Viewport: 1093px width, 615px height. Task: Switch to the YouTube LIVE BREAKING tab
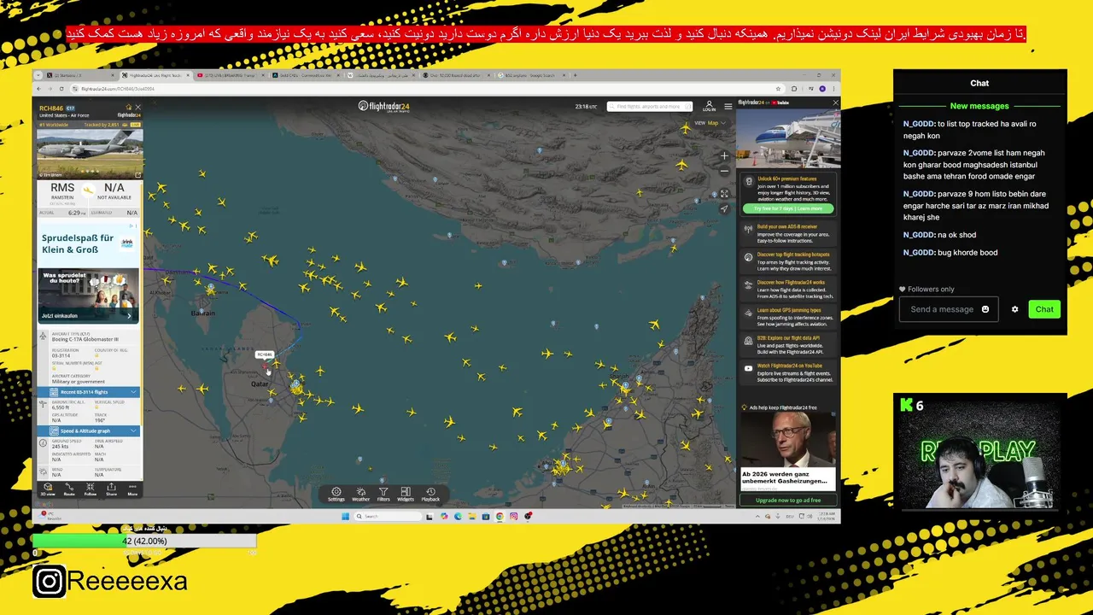click(229, 75)
